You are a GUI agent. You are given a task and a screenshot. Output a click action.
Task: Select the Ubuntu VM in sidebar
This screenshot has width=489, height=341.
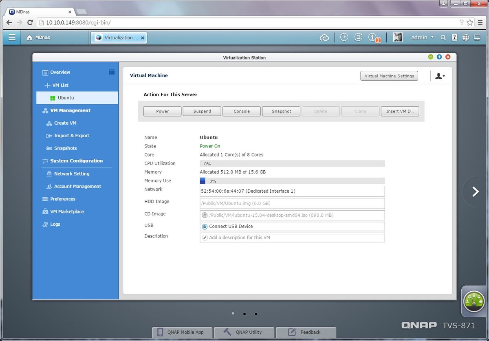[x=77, y=98]
